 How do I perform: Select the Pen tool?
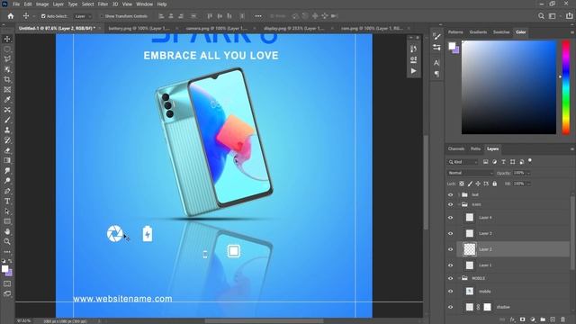[x=7, y=191]
